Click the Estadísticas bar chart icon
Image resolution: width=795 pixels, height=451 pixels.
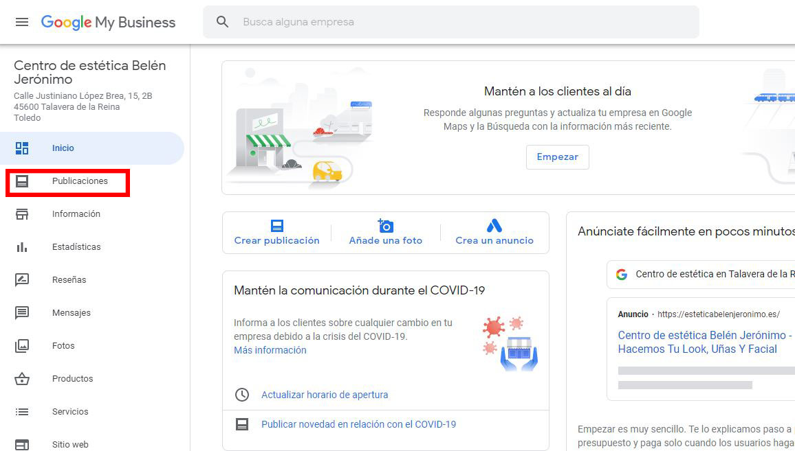[22, 247]
